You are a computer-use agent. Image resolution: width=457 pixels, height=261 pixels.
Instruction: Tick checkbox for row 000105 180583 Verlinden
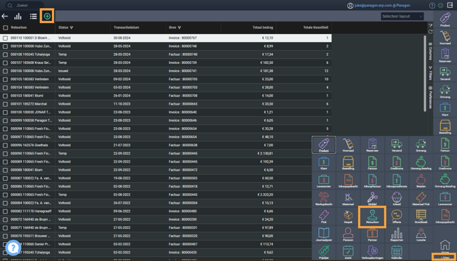pos(5,80)
